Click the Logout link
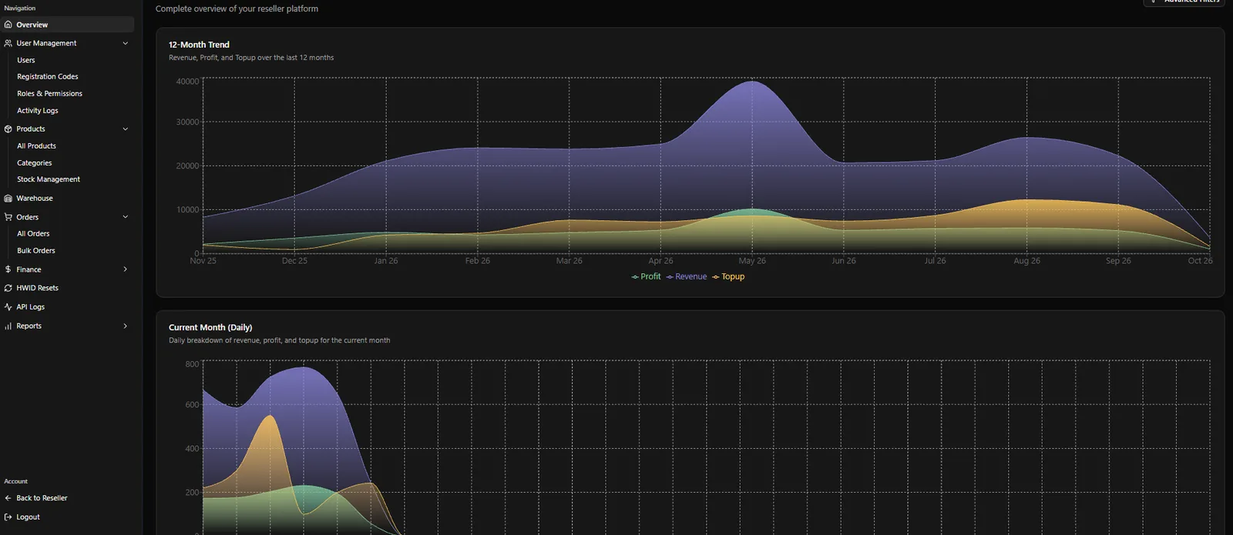Viewport: 1233px width, 535px height. pos(28,517)
